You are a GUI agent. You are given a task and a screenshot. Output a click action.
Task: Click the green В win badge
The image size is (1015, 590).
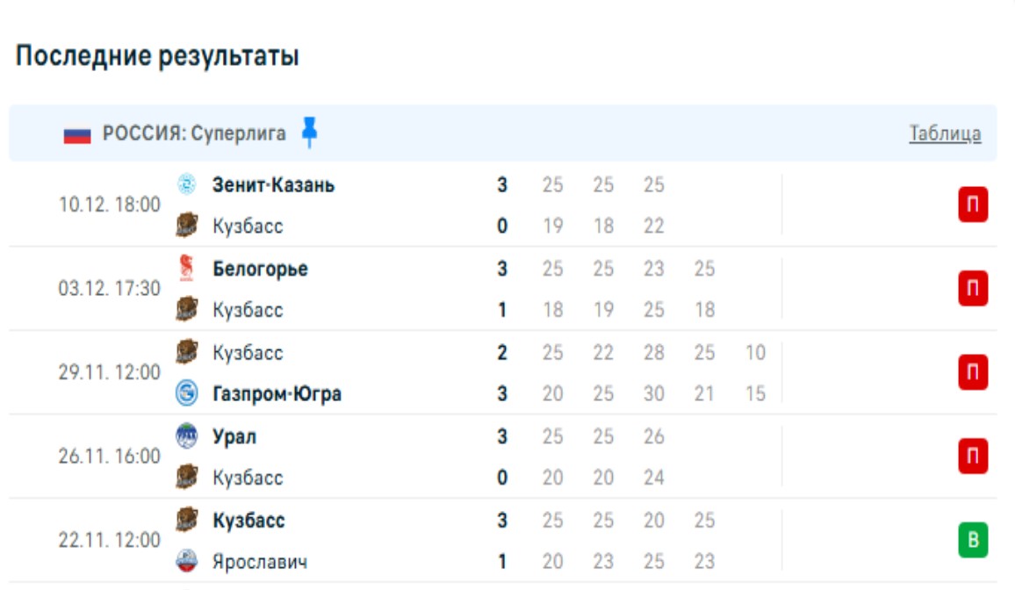coord(973,540)
